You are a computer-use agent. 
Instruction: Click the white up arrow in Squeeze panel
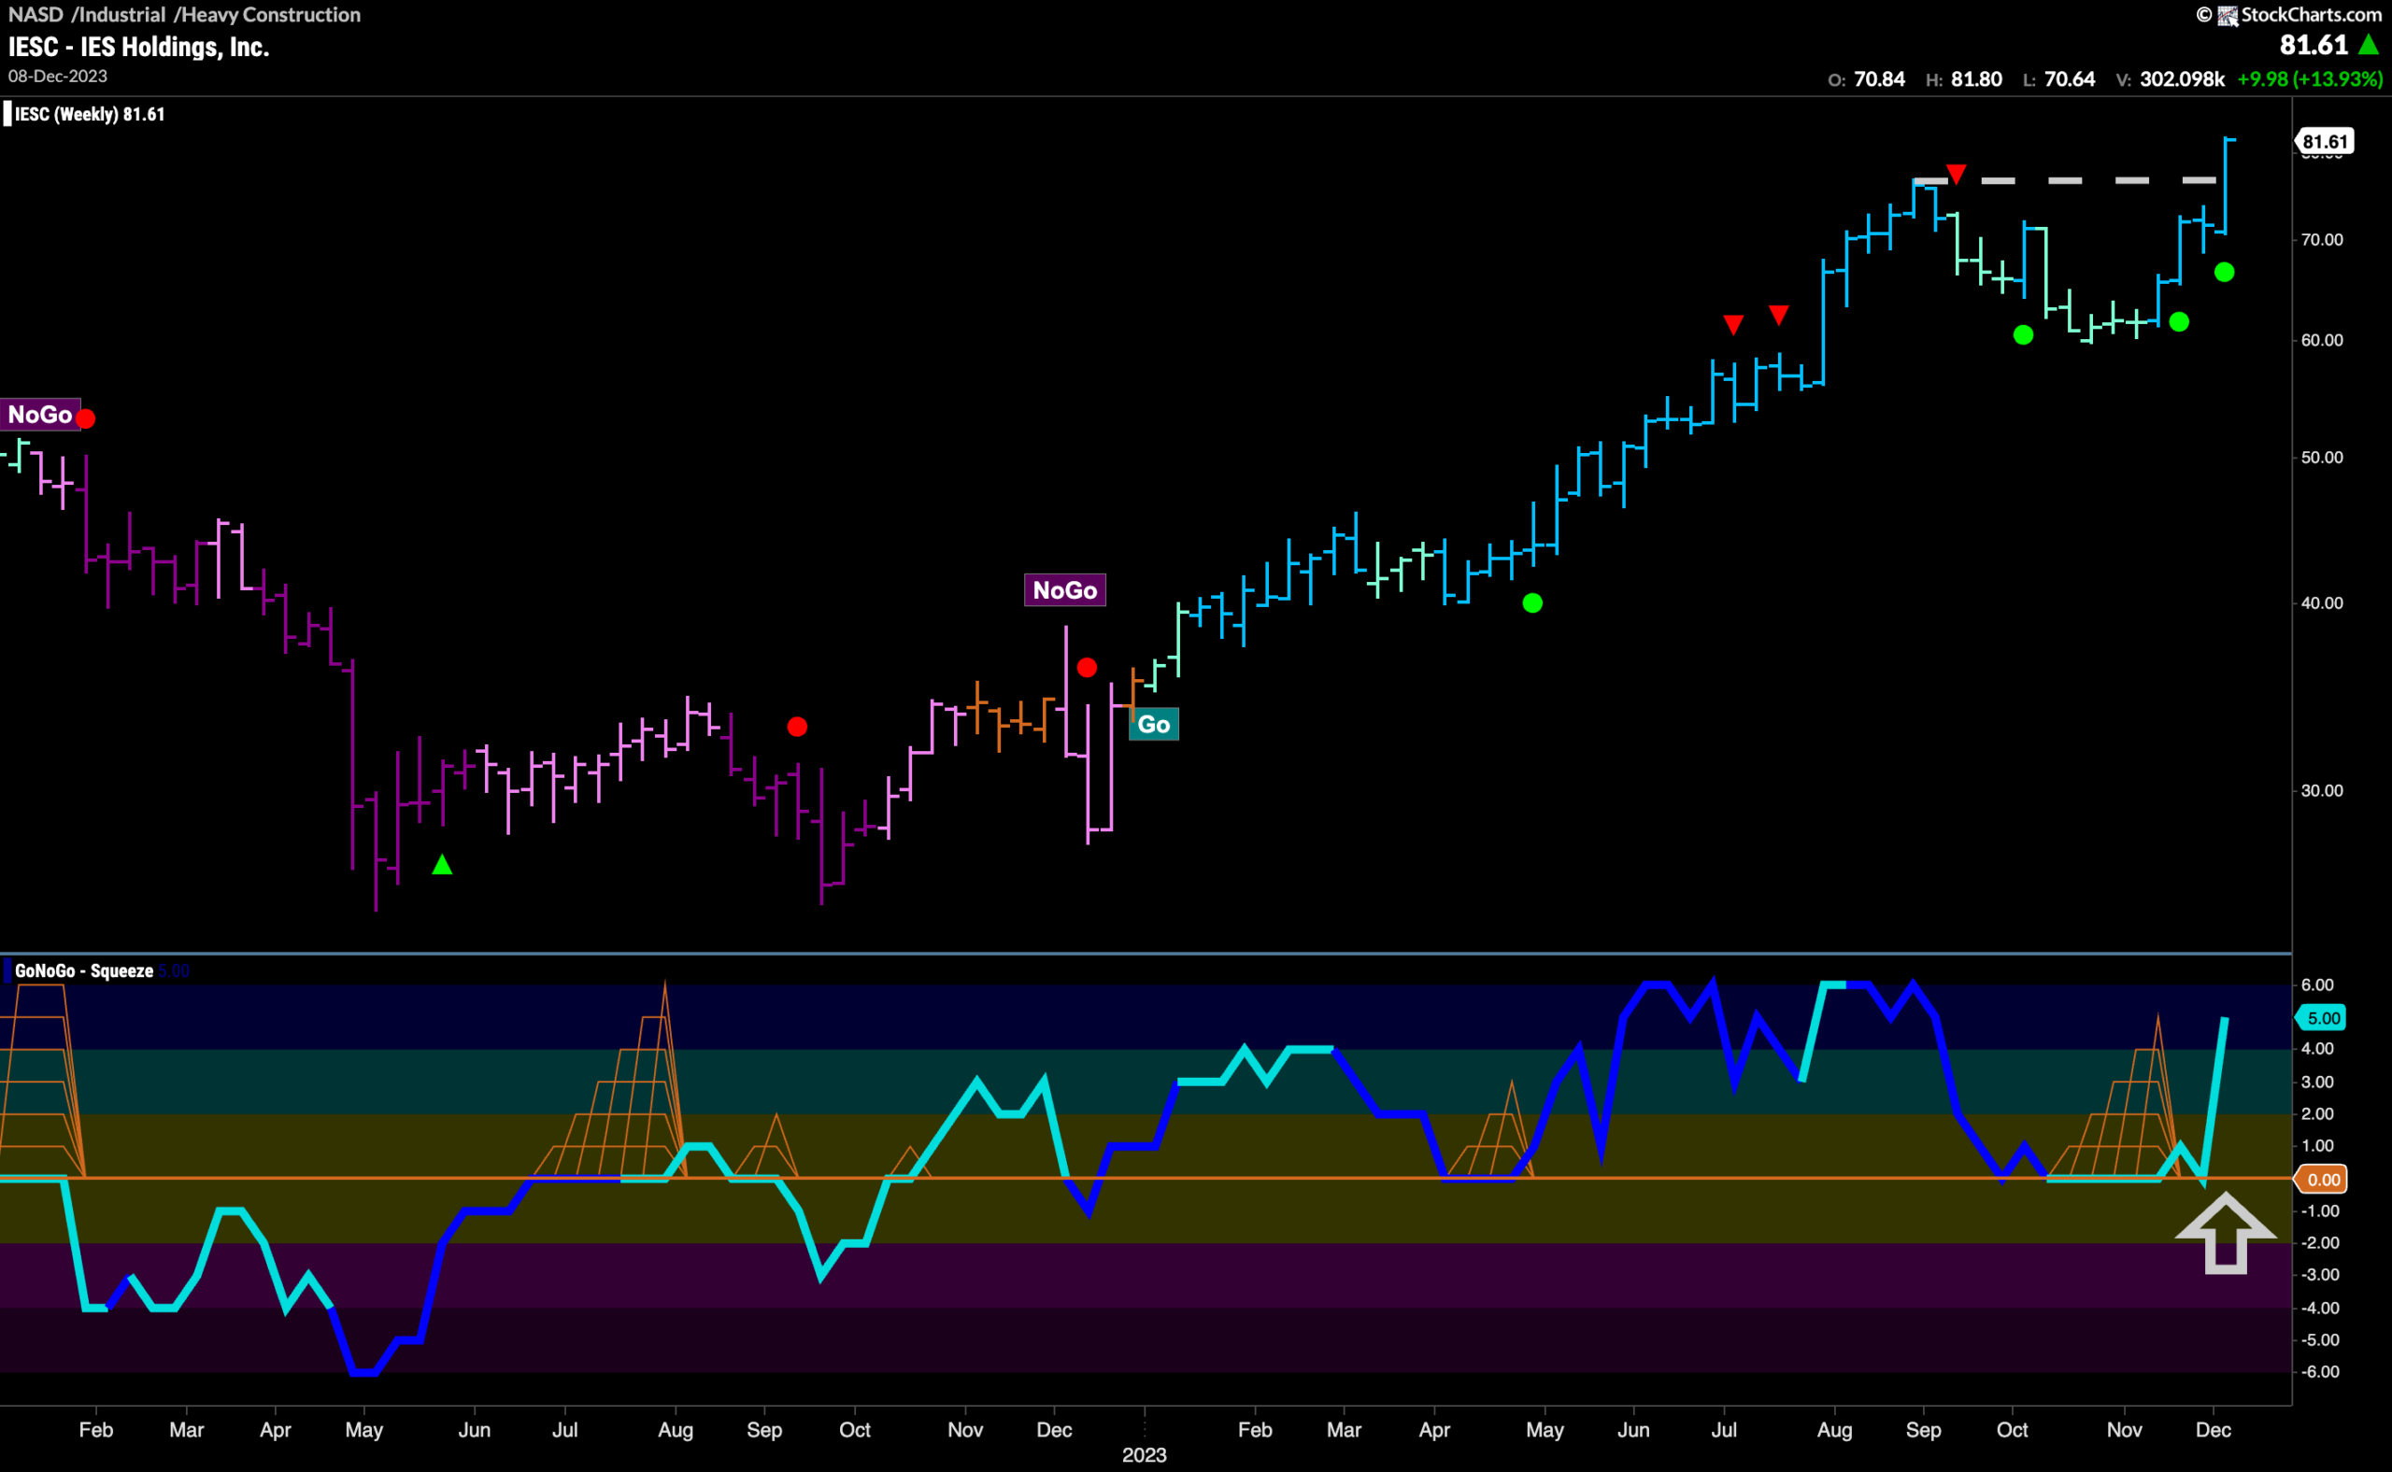[x=2226, y=1233]
